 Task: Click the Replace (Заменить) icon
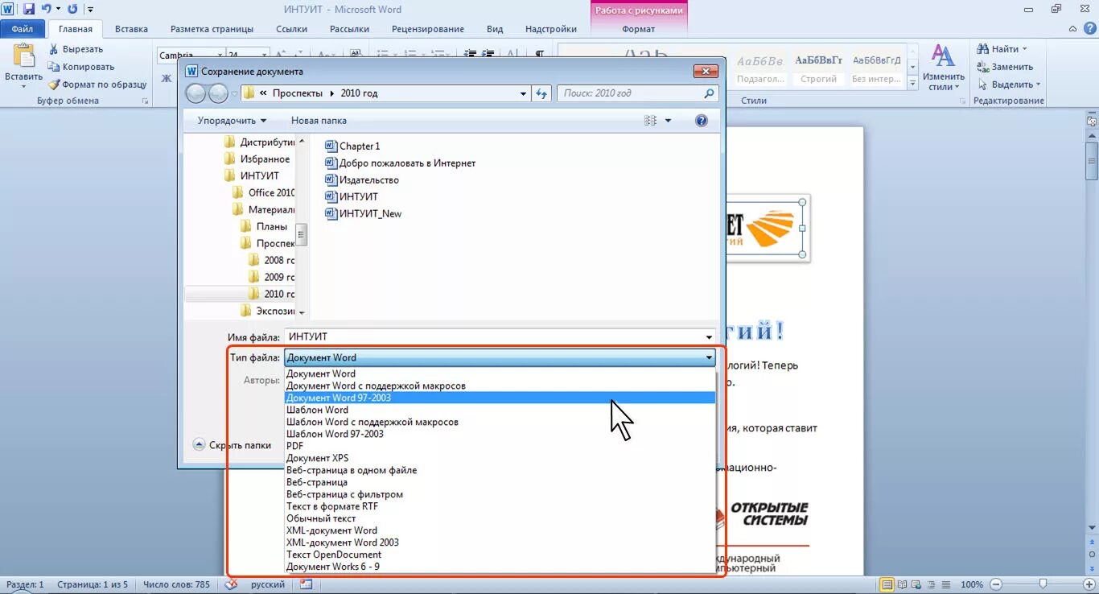tap(983, 67)
